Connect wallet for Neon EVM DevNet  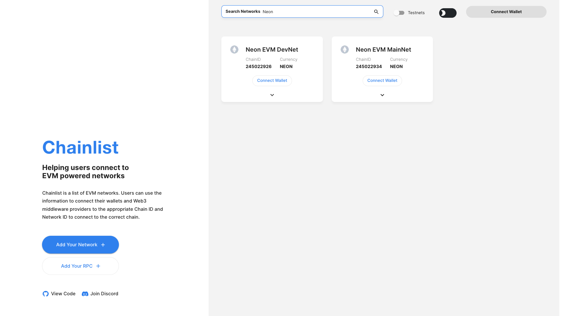[272, 81]
